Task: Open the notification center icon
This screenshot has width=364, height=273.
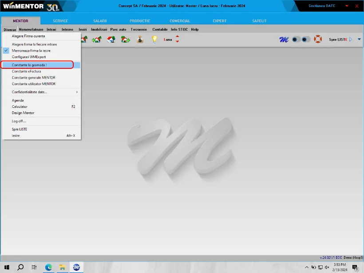Action: (355, 267)
